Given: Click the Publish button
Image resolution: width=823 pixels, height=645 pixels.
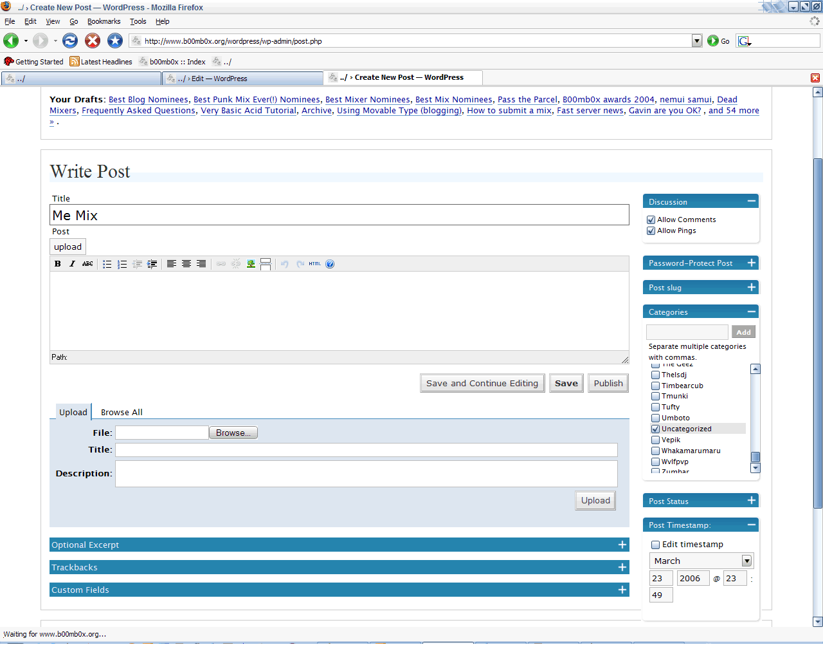Looking at the screenshot, I should click(608, 384).
